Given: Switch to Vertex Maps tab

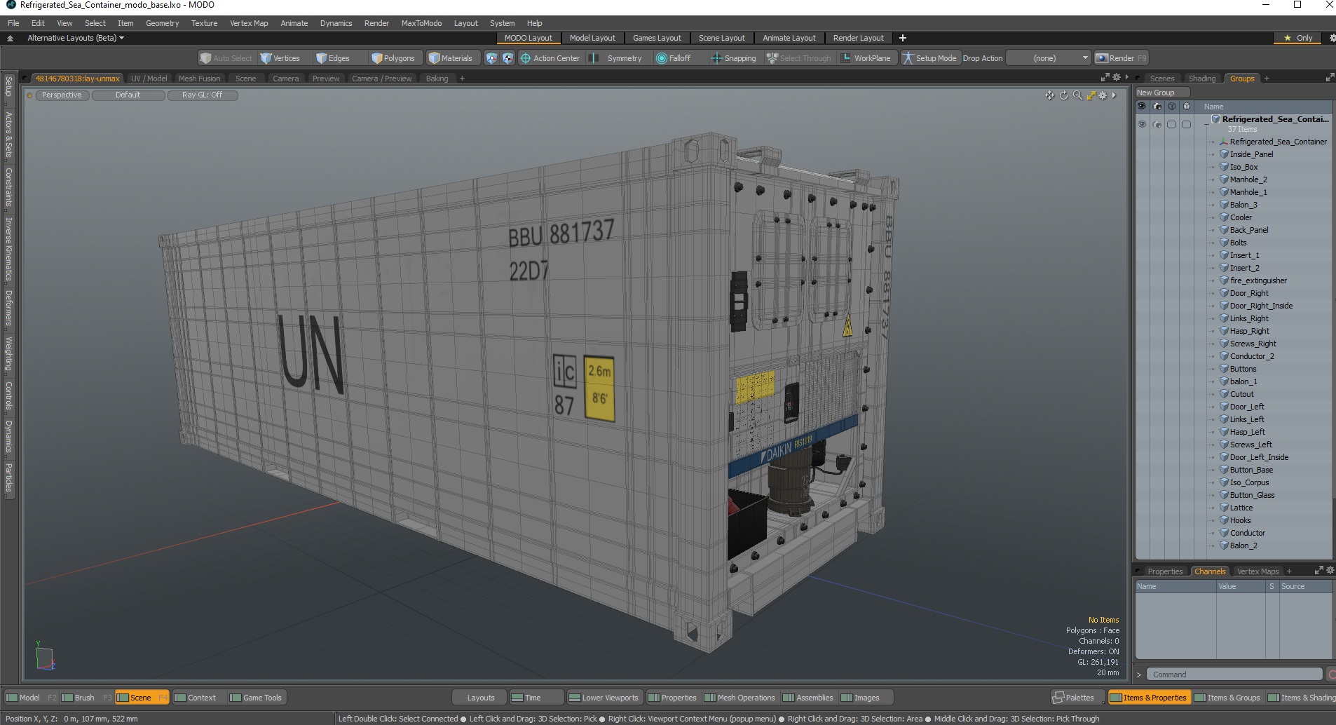Looking at the screenshot, I should point(1257,571).
